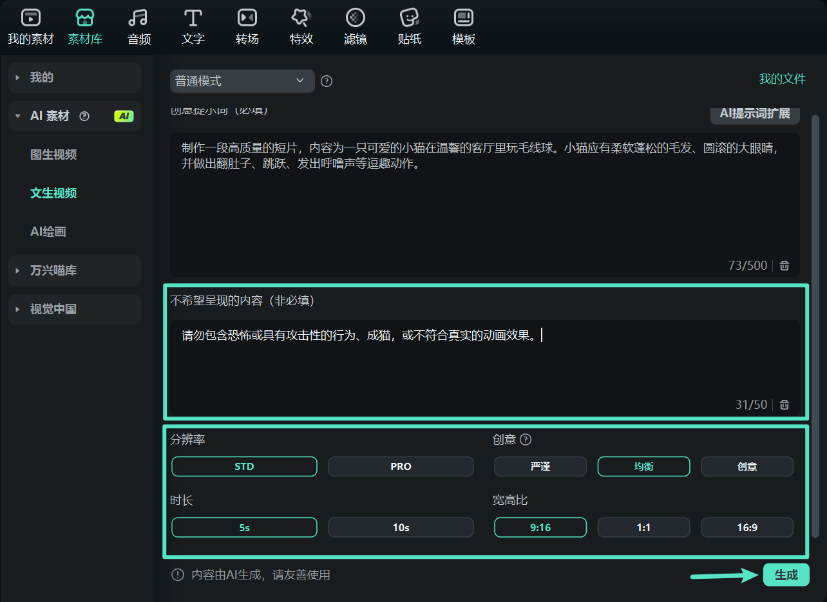Clear the creative prompt via trash icon
Viewport: 827px width, 602px height.
(x=784, y=265)
